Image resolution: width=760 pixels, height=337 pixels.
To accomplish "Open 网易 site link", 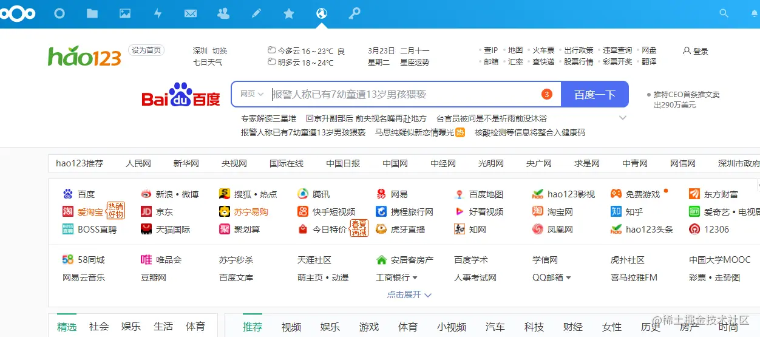I will click(392, 194).
